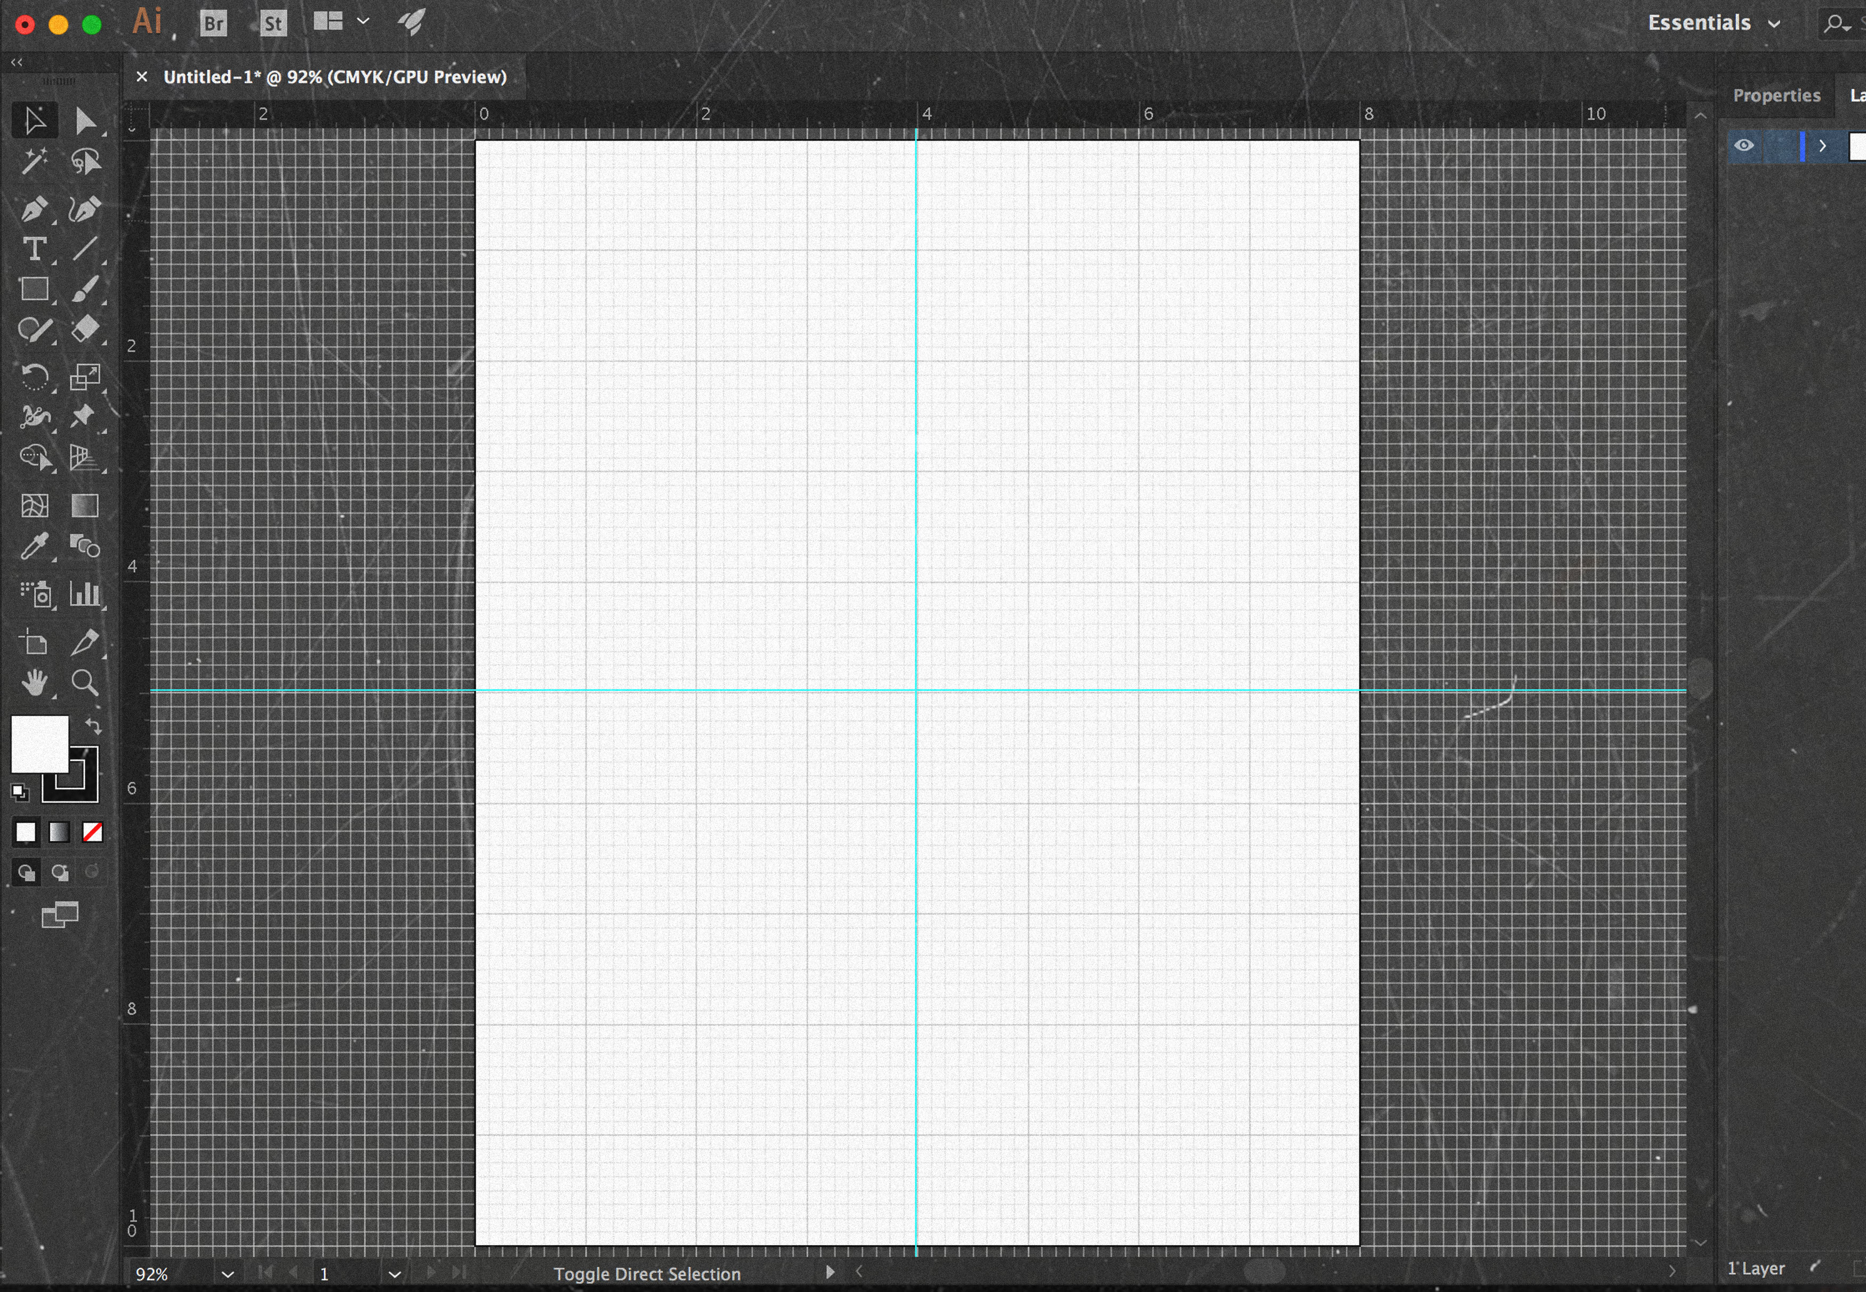Activate the Zoom tool
Image resolution: width=1866 pixels, height=1292 pixels.
point(84,683)
